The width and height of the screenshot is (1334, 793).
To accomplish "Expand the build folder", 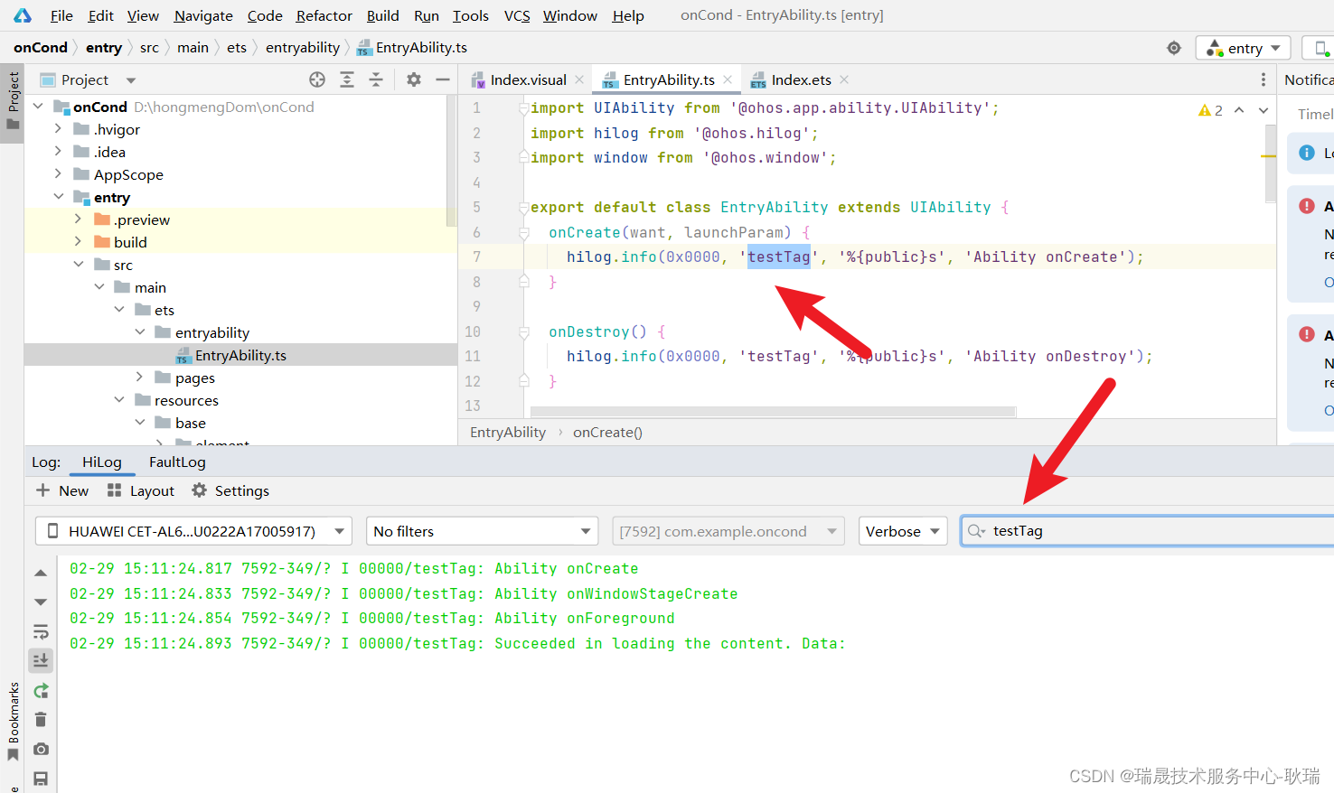I will pos(78,242).
